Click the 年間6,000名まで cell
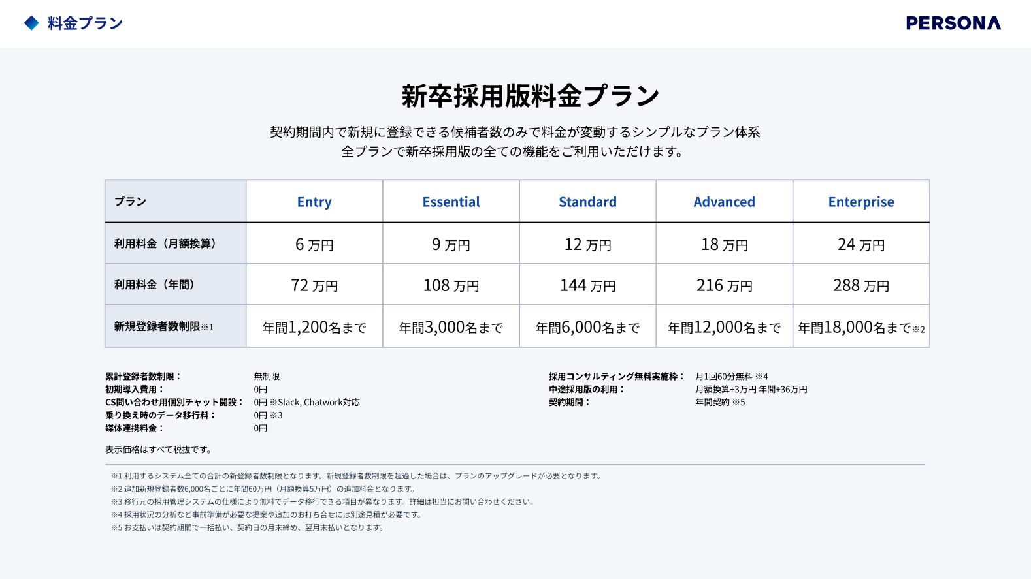Viewport: 1031px width, 579px height. 587,327
